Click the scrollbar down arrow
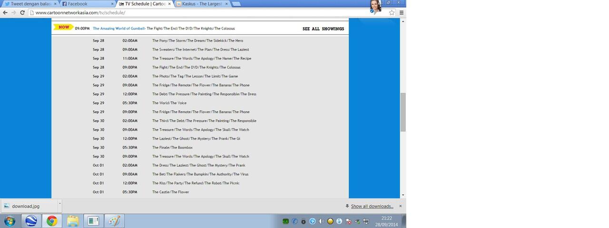The image size is (609, 228). point(403,195)
